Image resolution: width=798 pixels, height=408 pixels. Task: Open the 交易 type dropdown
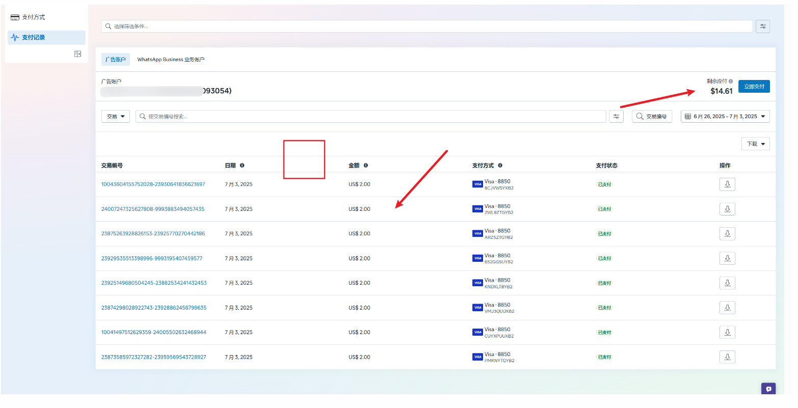pos(116,117)
